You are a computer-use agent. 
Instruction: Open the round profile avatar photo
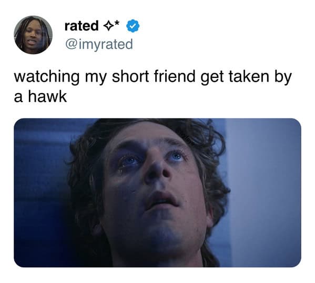click(x=33, y=35)
